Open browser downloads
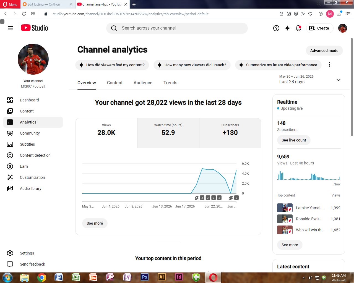Viewport: 354px width, 283px height. pyautogui.click(x=339, y=14)
